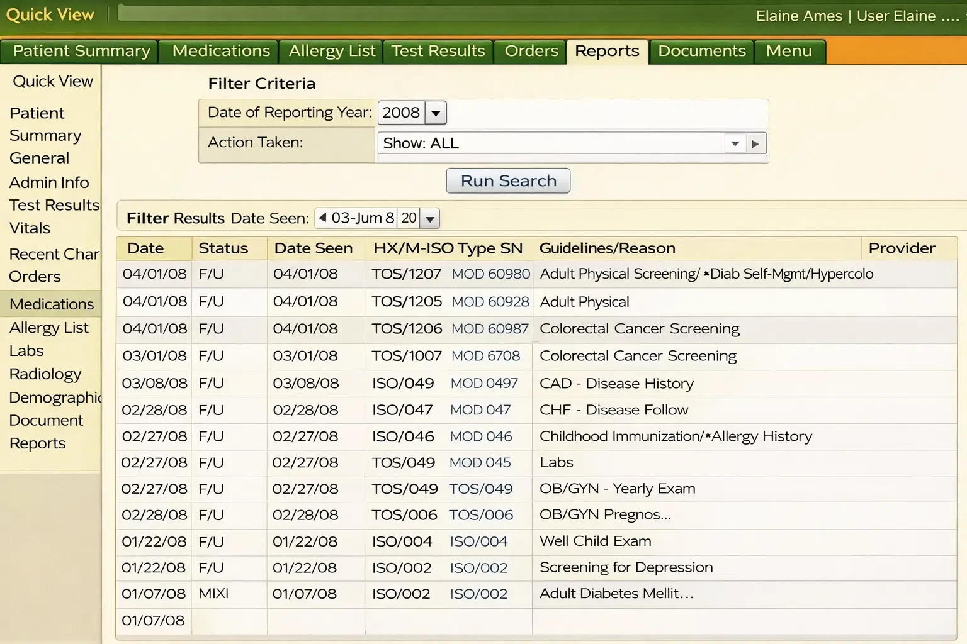Click the previous-date arrow beside Date Seen
The image size is (967, 644).
pyautogui.click(x=322, y=218)
